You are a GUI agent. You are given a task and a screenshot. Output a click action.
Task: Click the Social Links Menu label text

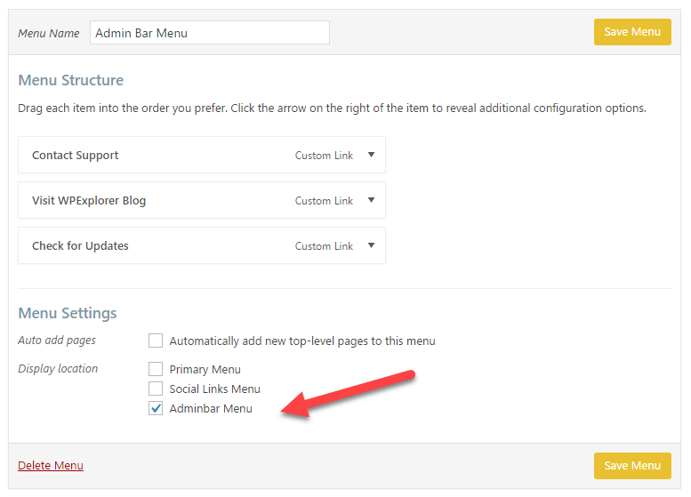214,389
